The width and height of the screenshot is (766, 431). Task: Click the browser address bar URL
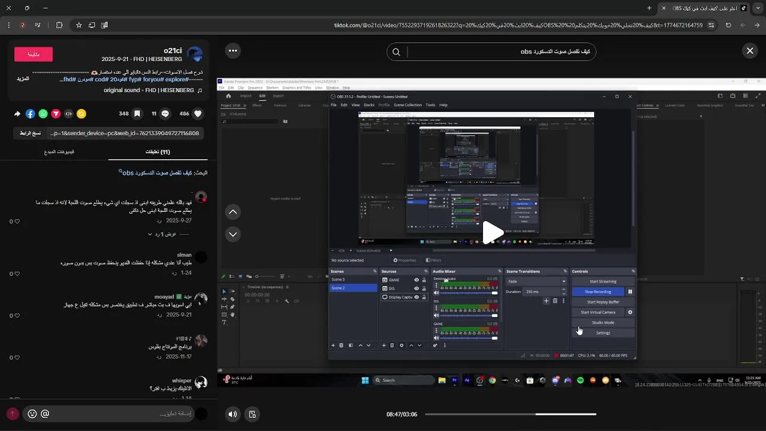click(519, 25)
